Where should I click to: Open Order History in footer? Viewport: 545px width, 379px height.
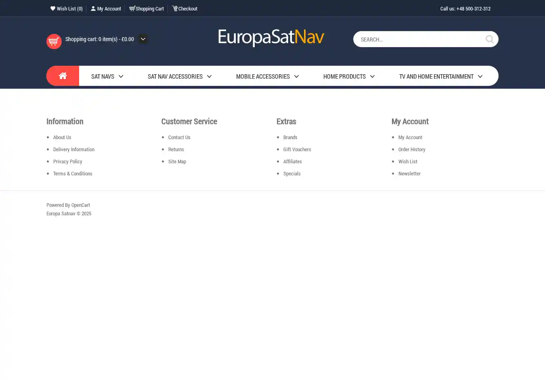coord(412,150)
